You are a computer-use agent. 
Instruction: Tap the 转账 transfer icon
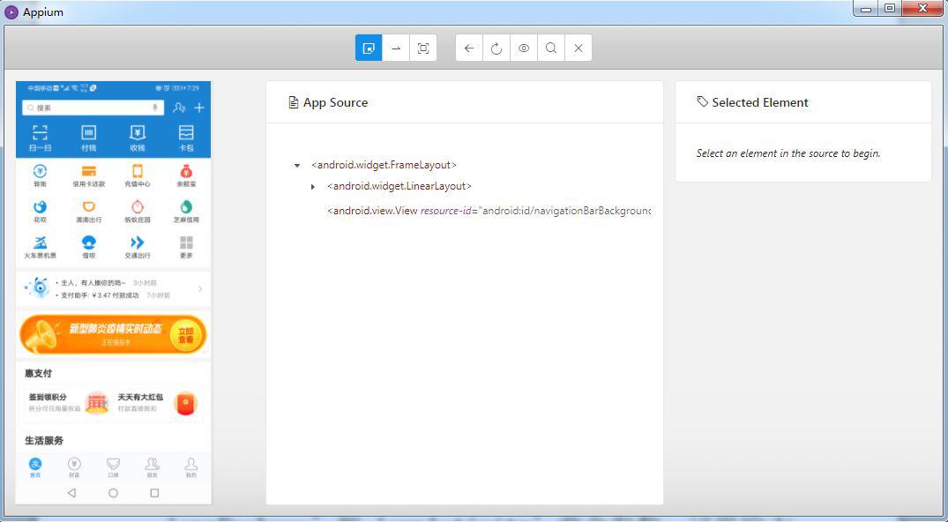pyautogui.click(x=40, y=171)
